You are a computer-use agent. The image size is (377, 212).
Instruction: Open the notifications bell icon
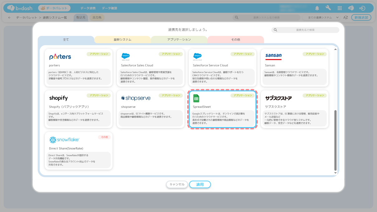pos(317,8)
